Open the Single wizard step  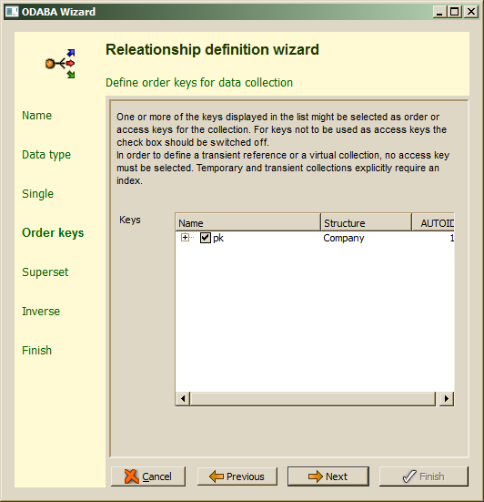(37, 194)
